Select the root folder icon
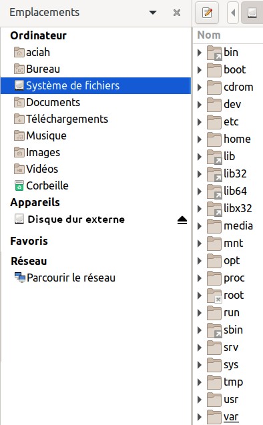The height and width of the screenshot is (425, 263). pyautogui.click(x=214, y=296)
